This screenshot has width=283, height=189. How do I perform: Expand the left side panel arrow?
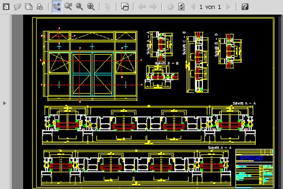[4, 102]
